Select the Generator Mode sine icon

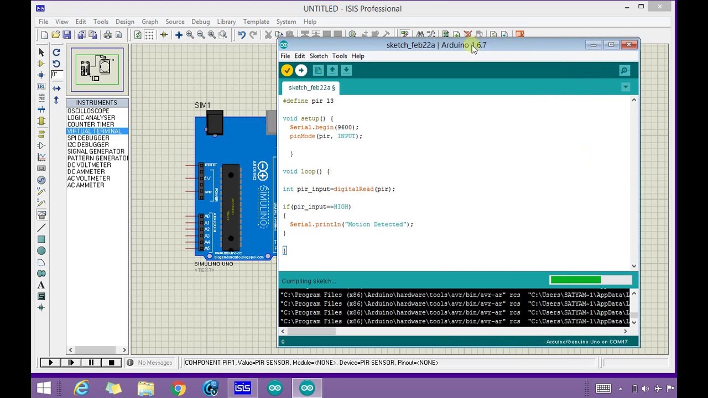tap(41, 180)
